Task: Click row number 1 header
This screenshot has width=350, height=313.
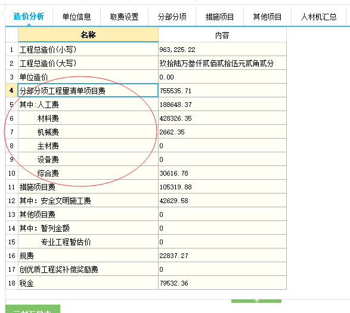Action: click(x=11, y=50)
